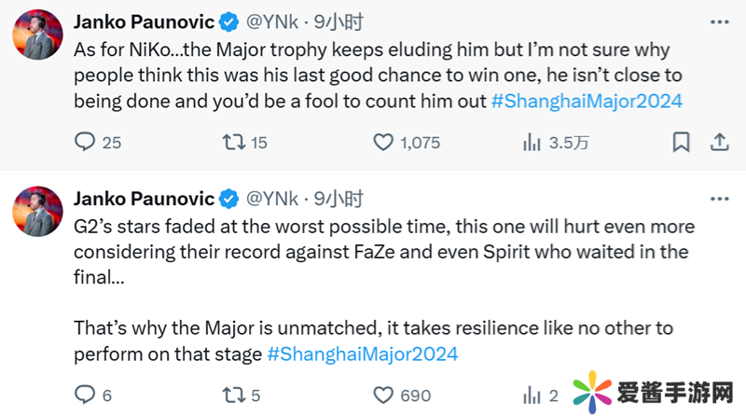Reply to the G2's stars faded tweet
Screen dimensions: 746x416
86,395
